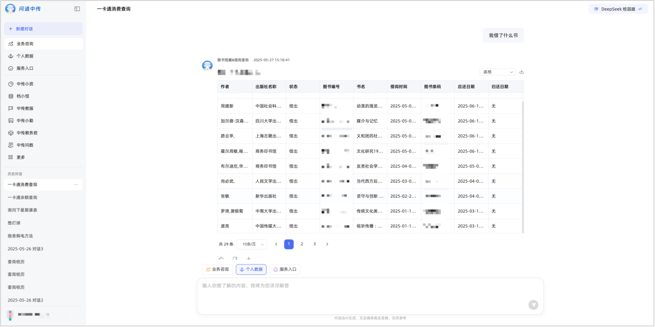655x327 pixels.
Task: Open the 表格 view type dropdown
Action: click(497, 72)
